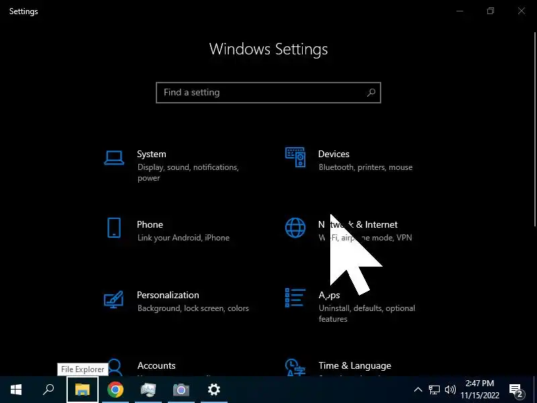Image resolution: width=537 pixels, height=403 pixels.
Task: Click the Settings gear on the taskbar
Action: point(214,390)
